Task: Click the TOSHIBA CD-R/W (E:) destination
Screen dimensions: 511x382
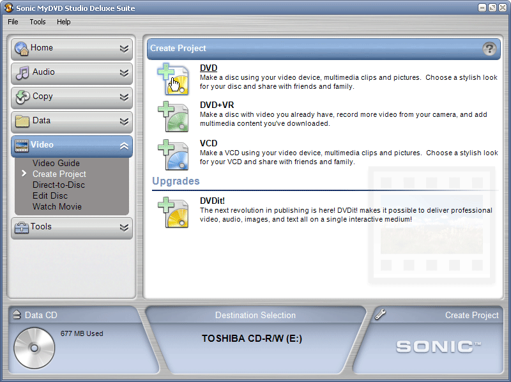Action: click(x=252, y=339)
